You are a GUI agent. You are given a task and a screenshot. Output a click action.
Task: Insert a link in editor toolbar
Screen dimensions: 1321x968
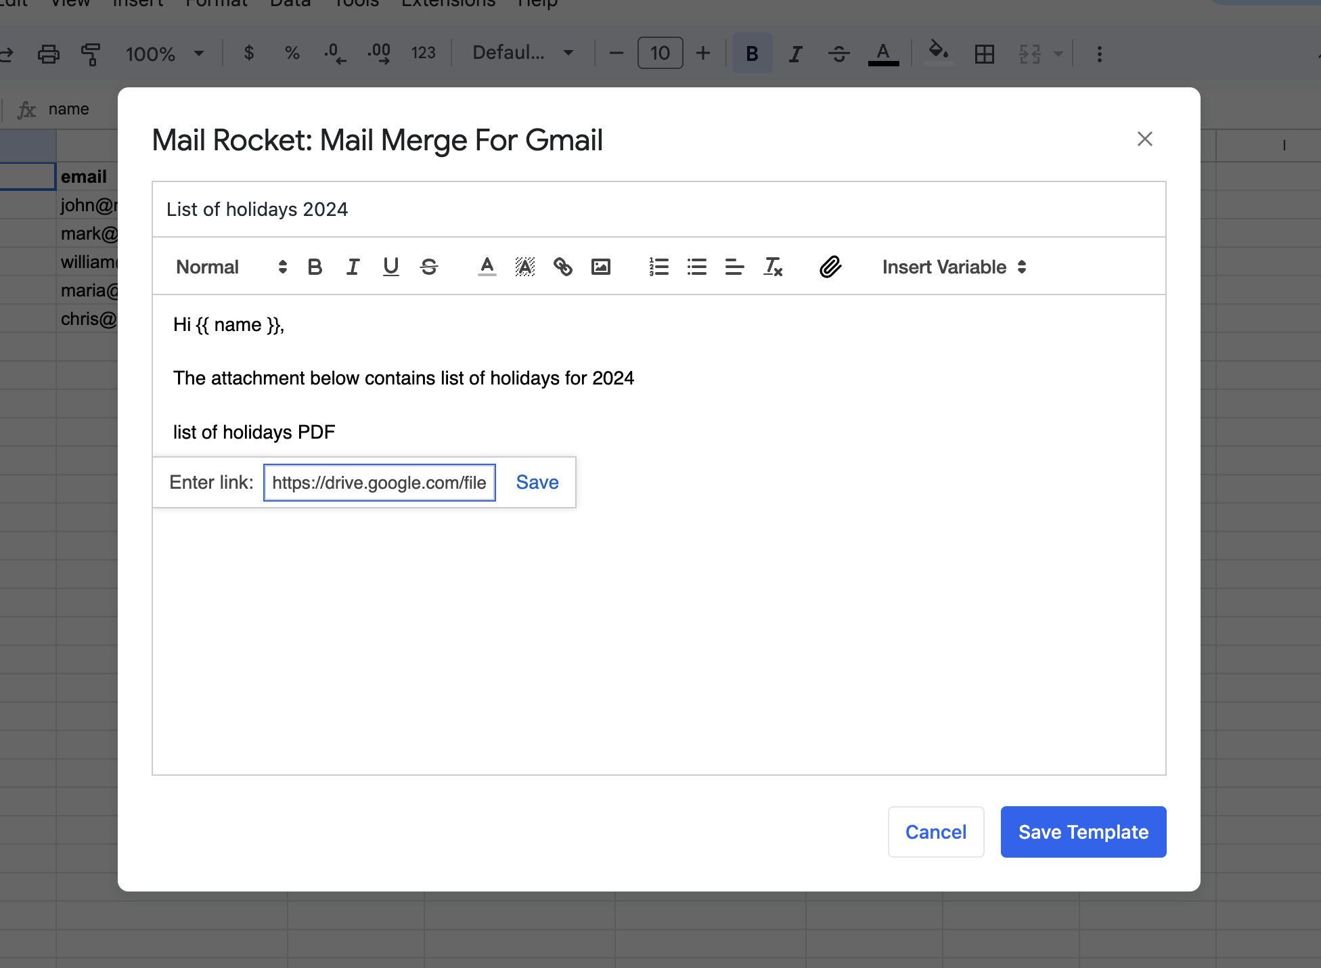pos(562,267)
